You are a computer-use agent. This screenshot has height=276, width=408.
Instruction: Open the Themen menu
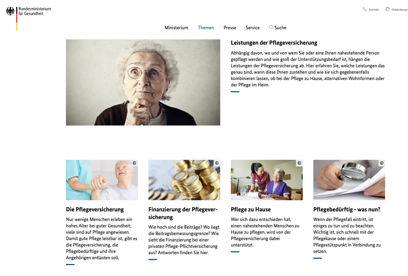pos(206,28)
